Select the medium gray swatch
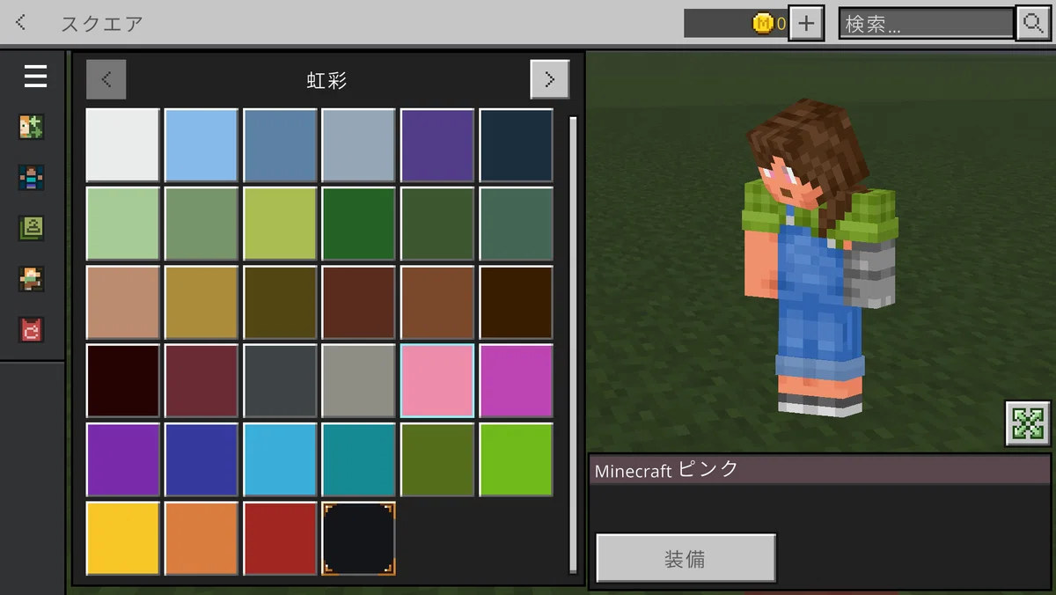This screenshot has width=1056, height=595. coord(359,381)
